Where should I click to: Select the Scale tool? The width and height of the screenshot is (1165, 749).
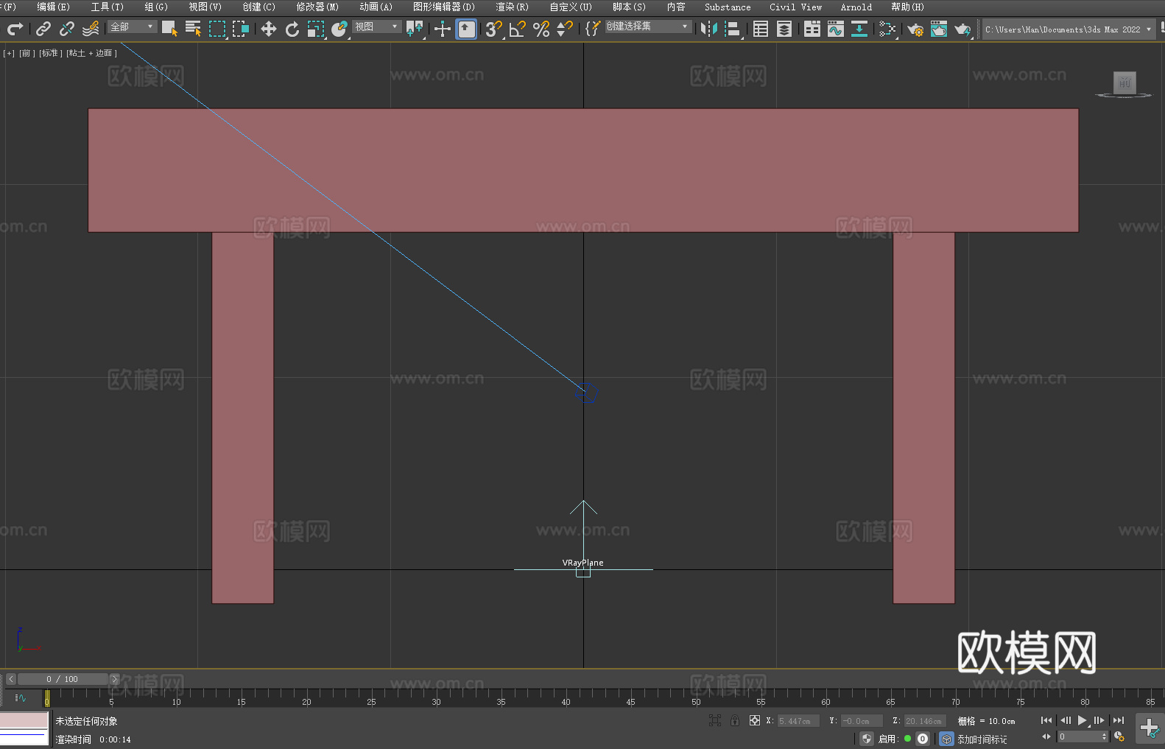[316, 29]
